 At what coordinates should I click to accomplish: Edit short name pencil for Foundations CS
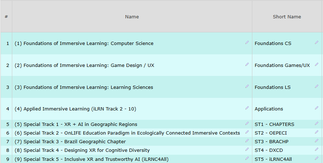coord(317,42)
